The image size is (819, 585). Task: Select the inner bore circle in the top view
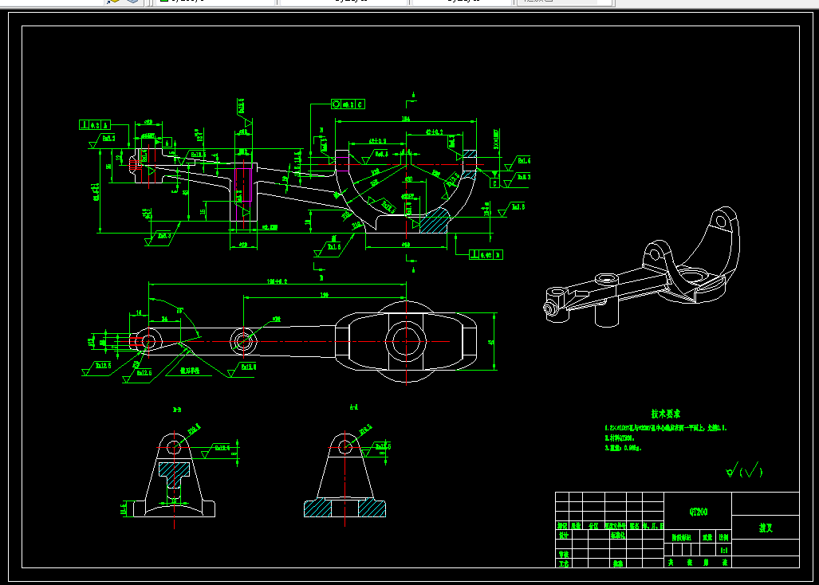(406, 341)
